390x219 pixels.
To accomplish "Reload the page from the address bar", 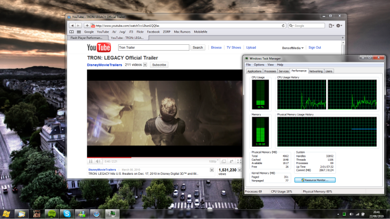I will coord(283,25).
